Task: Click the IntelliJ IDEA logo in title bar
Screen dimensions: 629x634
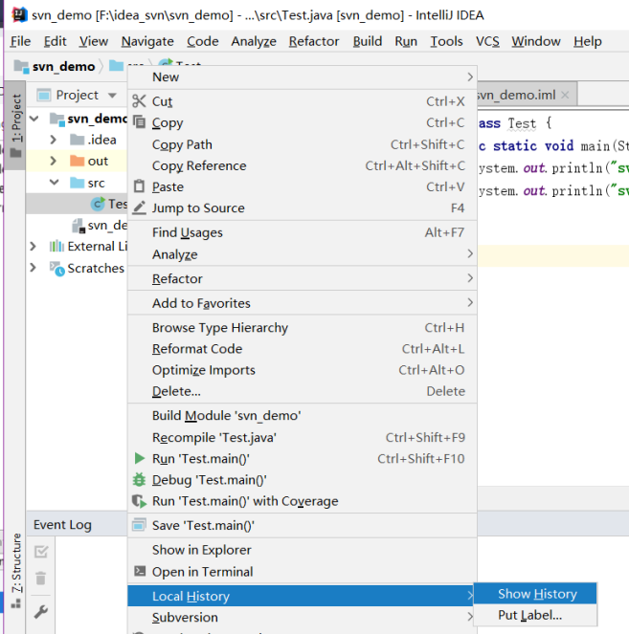Action: coord(19,15)
